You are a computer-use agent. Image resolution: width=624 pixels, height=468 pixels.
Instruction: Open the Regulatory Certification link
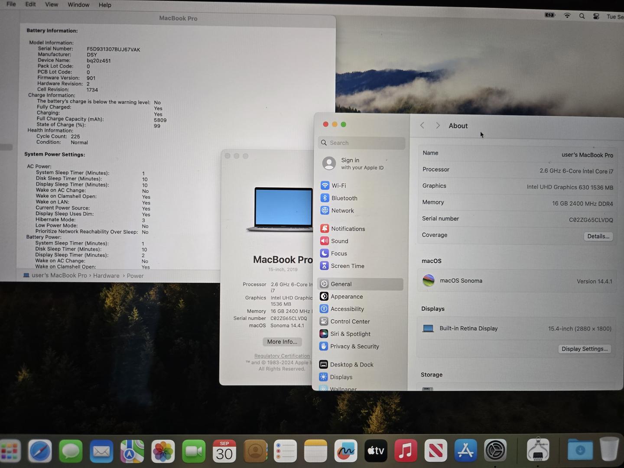tap(282, 356)
